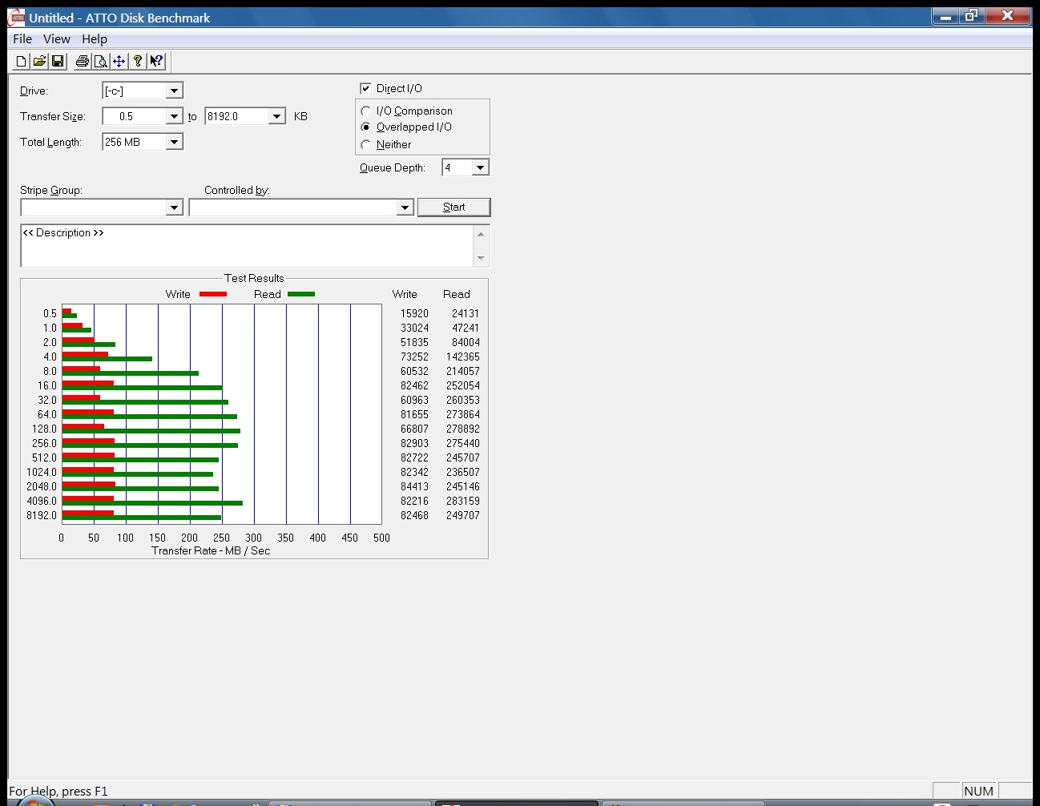Click the Print Preview toolbar icon
This screenshot has height=806, width=1040.
pyautogui.click(x=100, y=61)
